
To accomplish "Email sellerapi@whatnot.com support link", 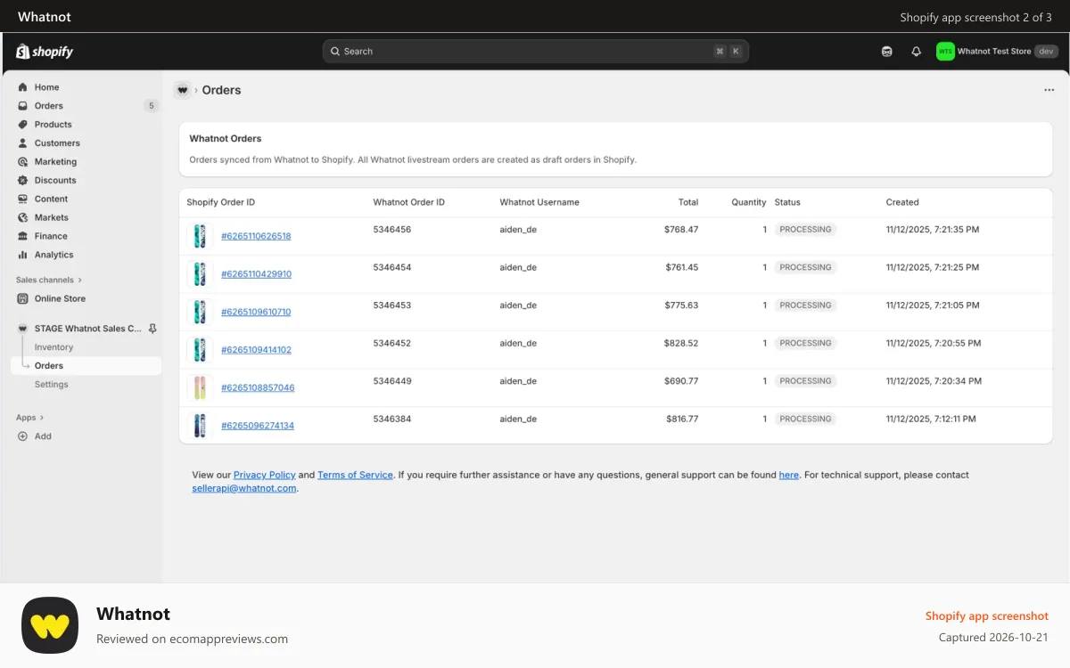I will coord(244,488).
